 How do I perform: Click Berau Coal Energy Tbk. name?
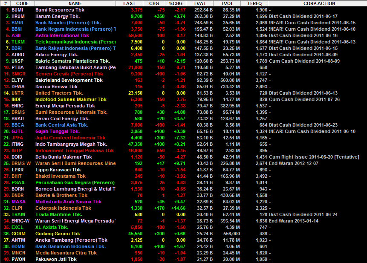(x=63, y=118)
